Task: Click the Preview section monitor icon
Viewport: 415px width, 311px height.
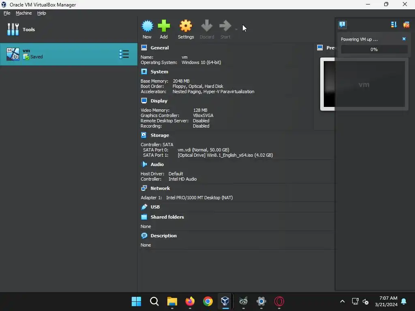Action: point(320,48)
